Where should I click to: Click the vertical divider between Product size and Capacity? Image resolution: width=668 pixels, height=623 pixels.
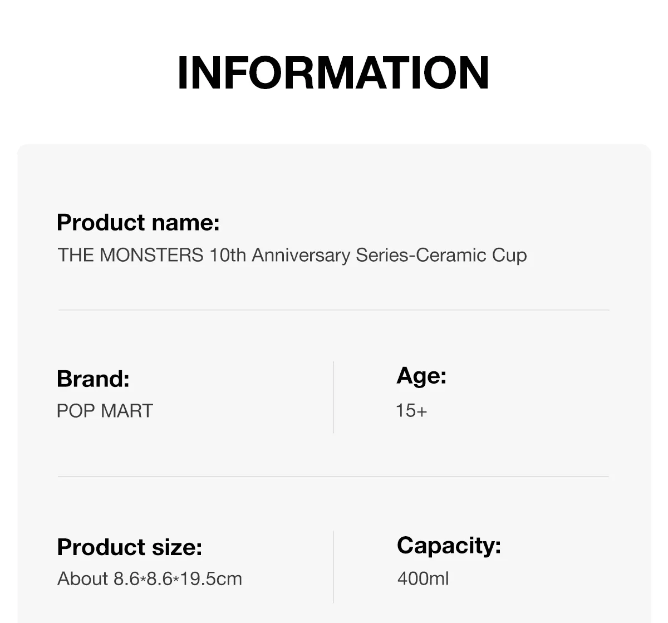coord(334,567)
